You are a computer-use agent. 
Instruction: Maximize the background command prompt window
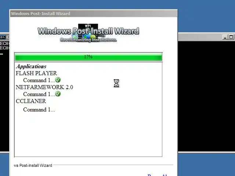(231, 37)
